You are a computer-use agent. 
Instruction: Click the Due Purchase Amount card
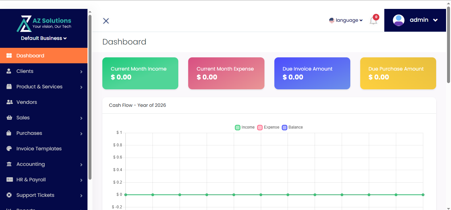click(x=398, y=73)
